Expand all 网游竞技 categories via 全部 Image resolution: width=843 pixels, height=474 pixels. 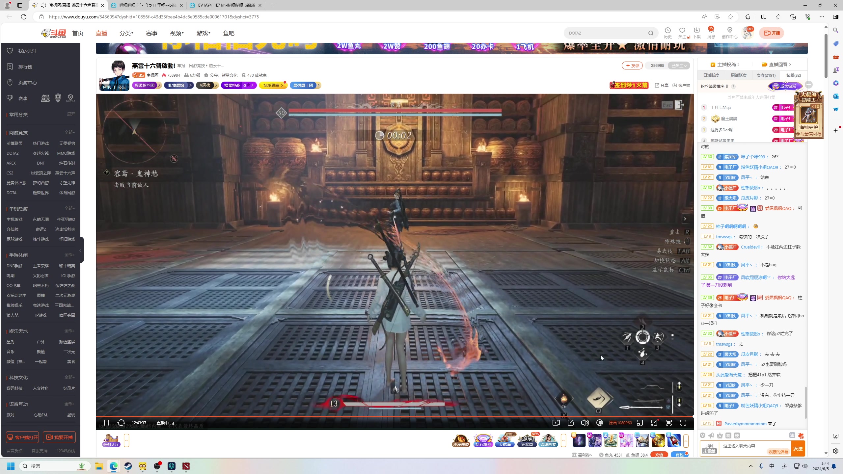click(x=69, y=132)
